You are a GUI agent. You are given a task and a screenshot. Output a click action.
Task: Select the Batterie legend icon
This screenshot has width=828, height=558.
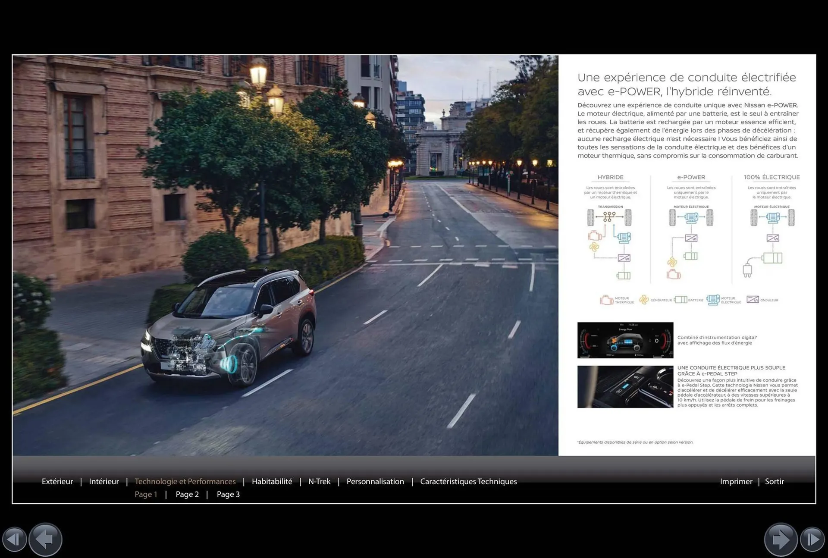(681, 299)
